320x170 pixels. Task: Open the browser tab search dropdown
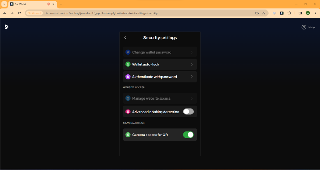tap(4, 4)
